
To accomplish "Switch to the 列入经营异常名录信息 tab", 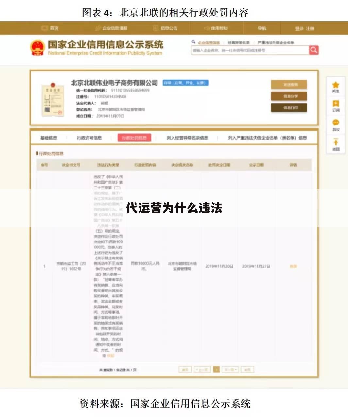I will pos(188,138).
